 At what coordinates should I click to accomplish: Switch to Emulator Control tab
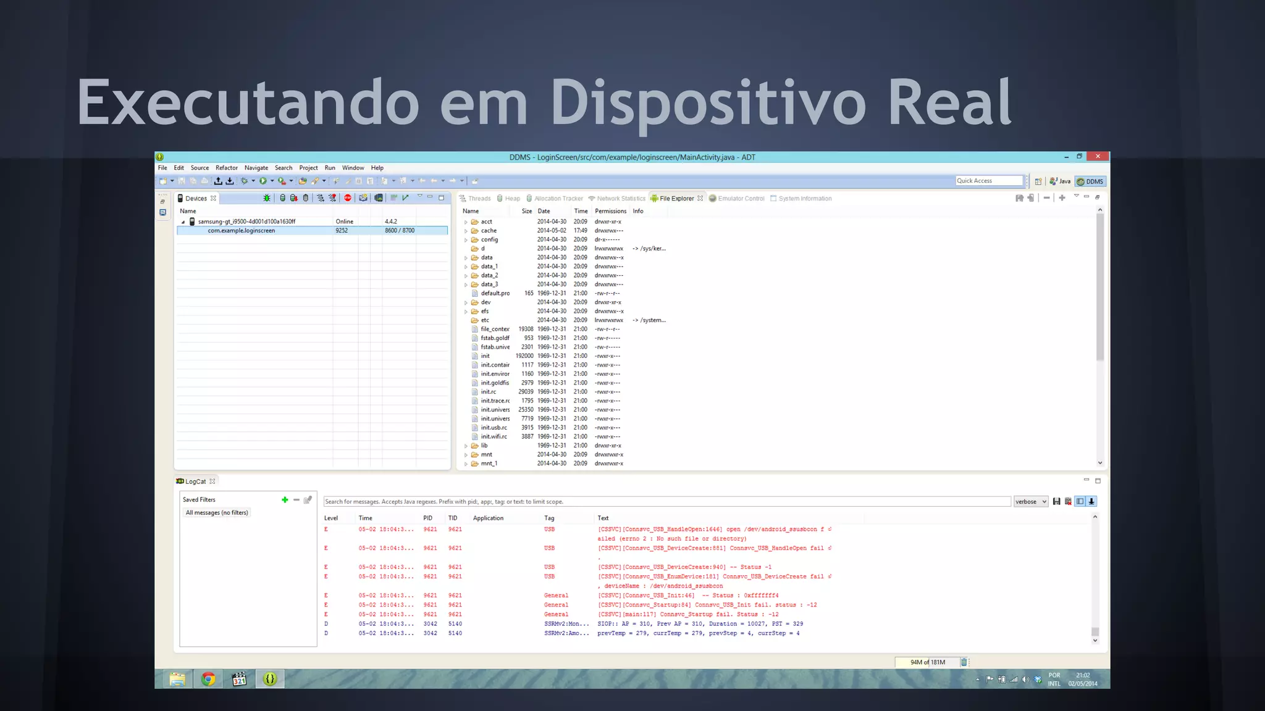pyautogui.click(x=737, y=199)
